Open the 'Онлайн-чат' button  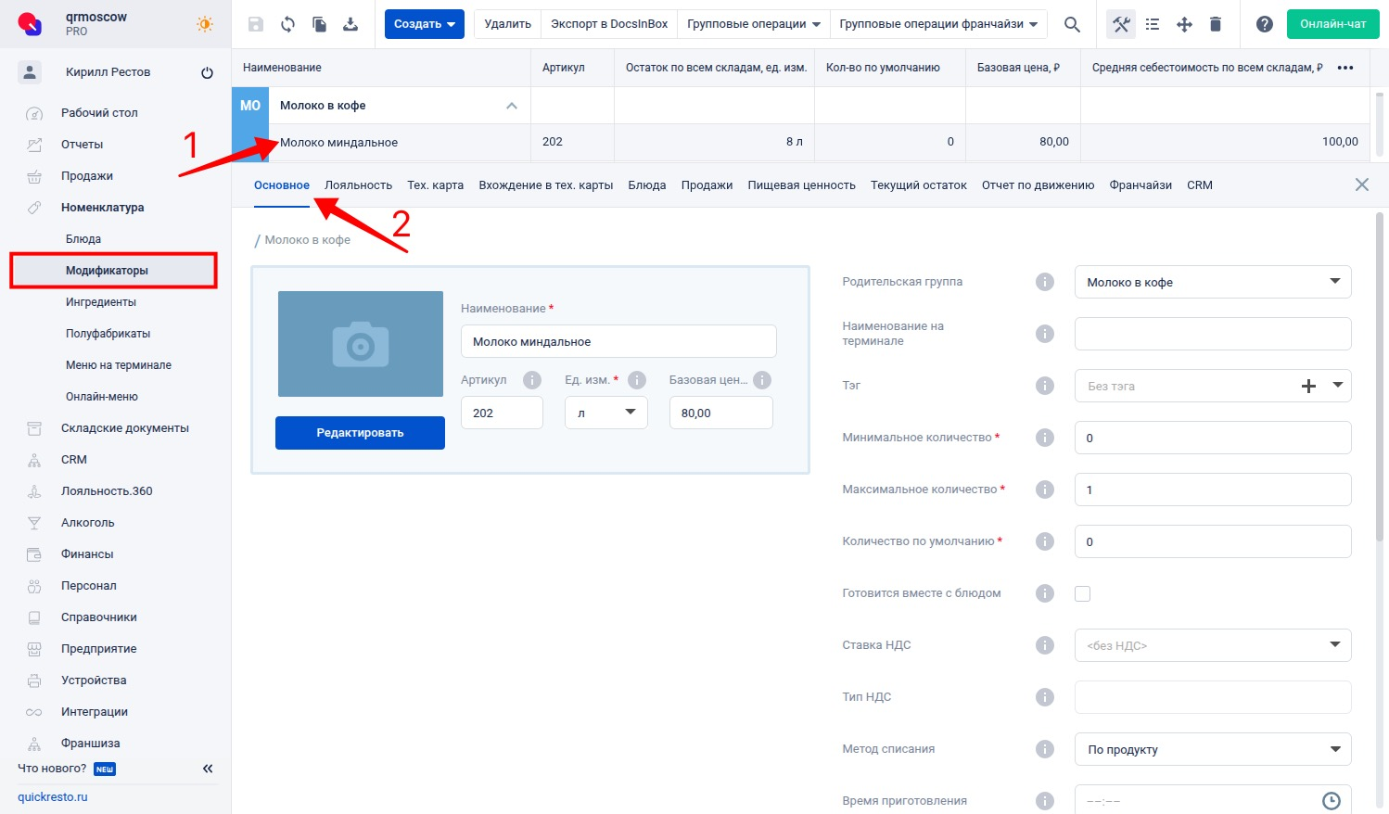[x=1332, y=24]
